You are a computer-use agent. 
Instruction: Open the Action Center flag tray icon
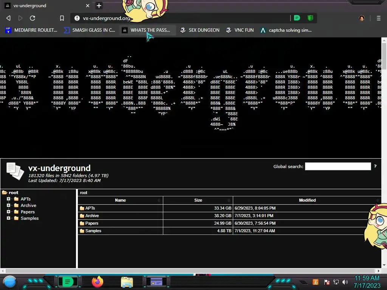(x=327, y=282)
